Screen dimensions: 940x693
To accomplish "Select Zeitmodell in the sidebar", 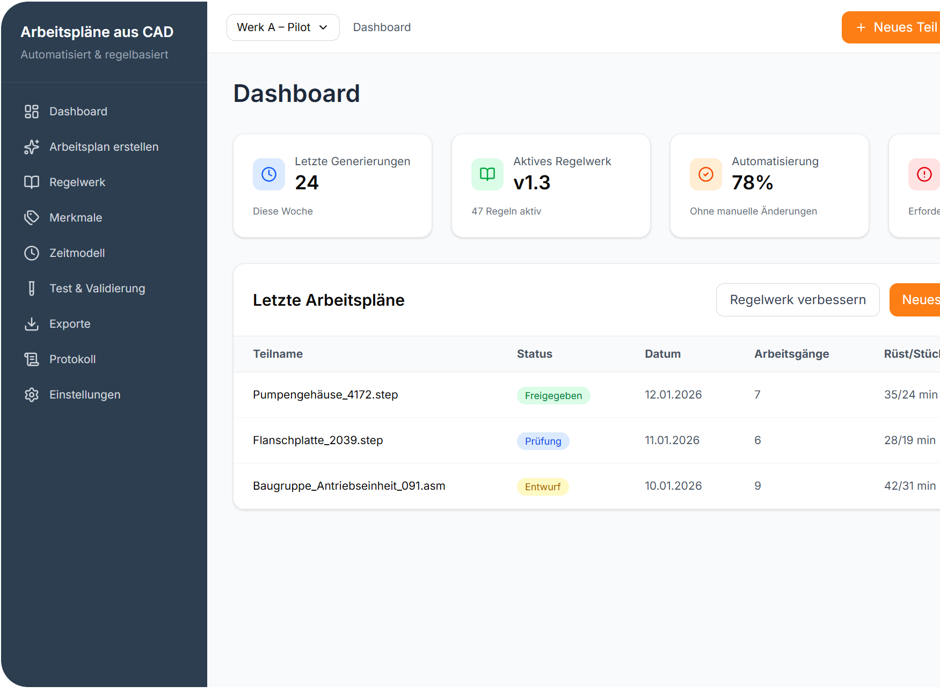I will (x=77, y=253).
